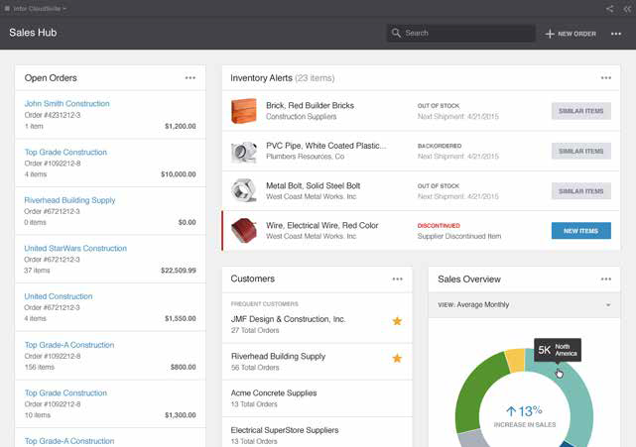
Task: Click the search magnifier icon
Action: [396, 33]
